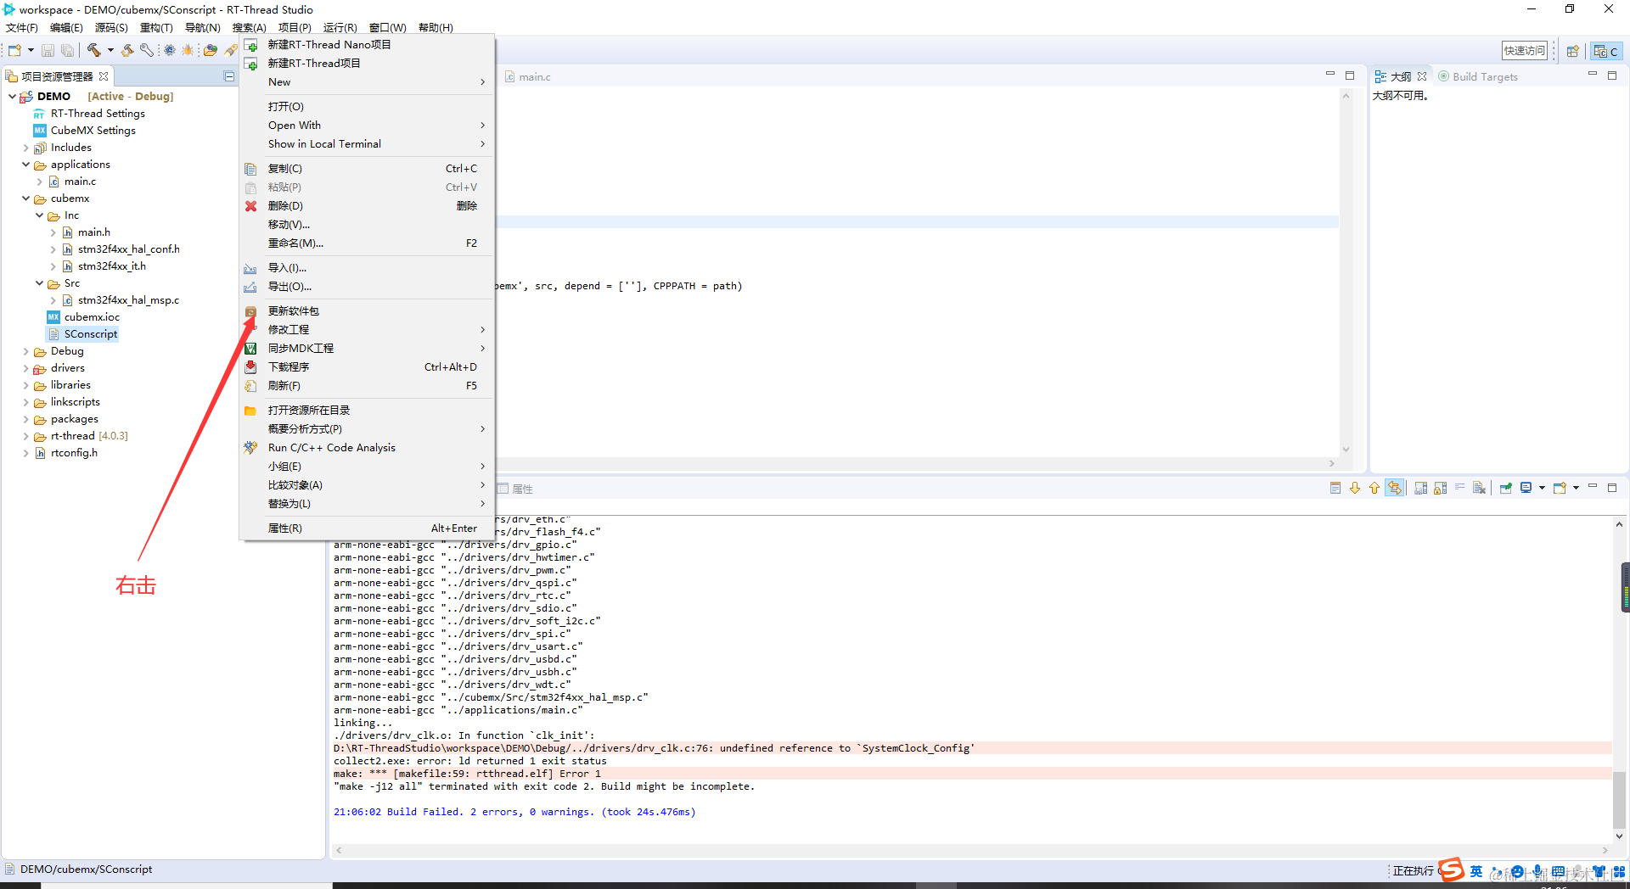
Task: Choose 删除(D) from context menu
Action: (367, 205)
